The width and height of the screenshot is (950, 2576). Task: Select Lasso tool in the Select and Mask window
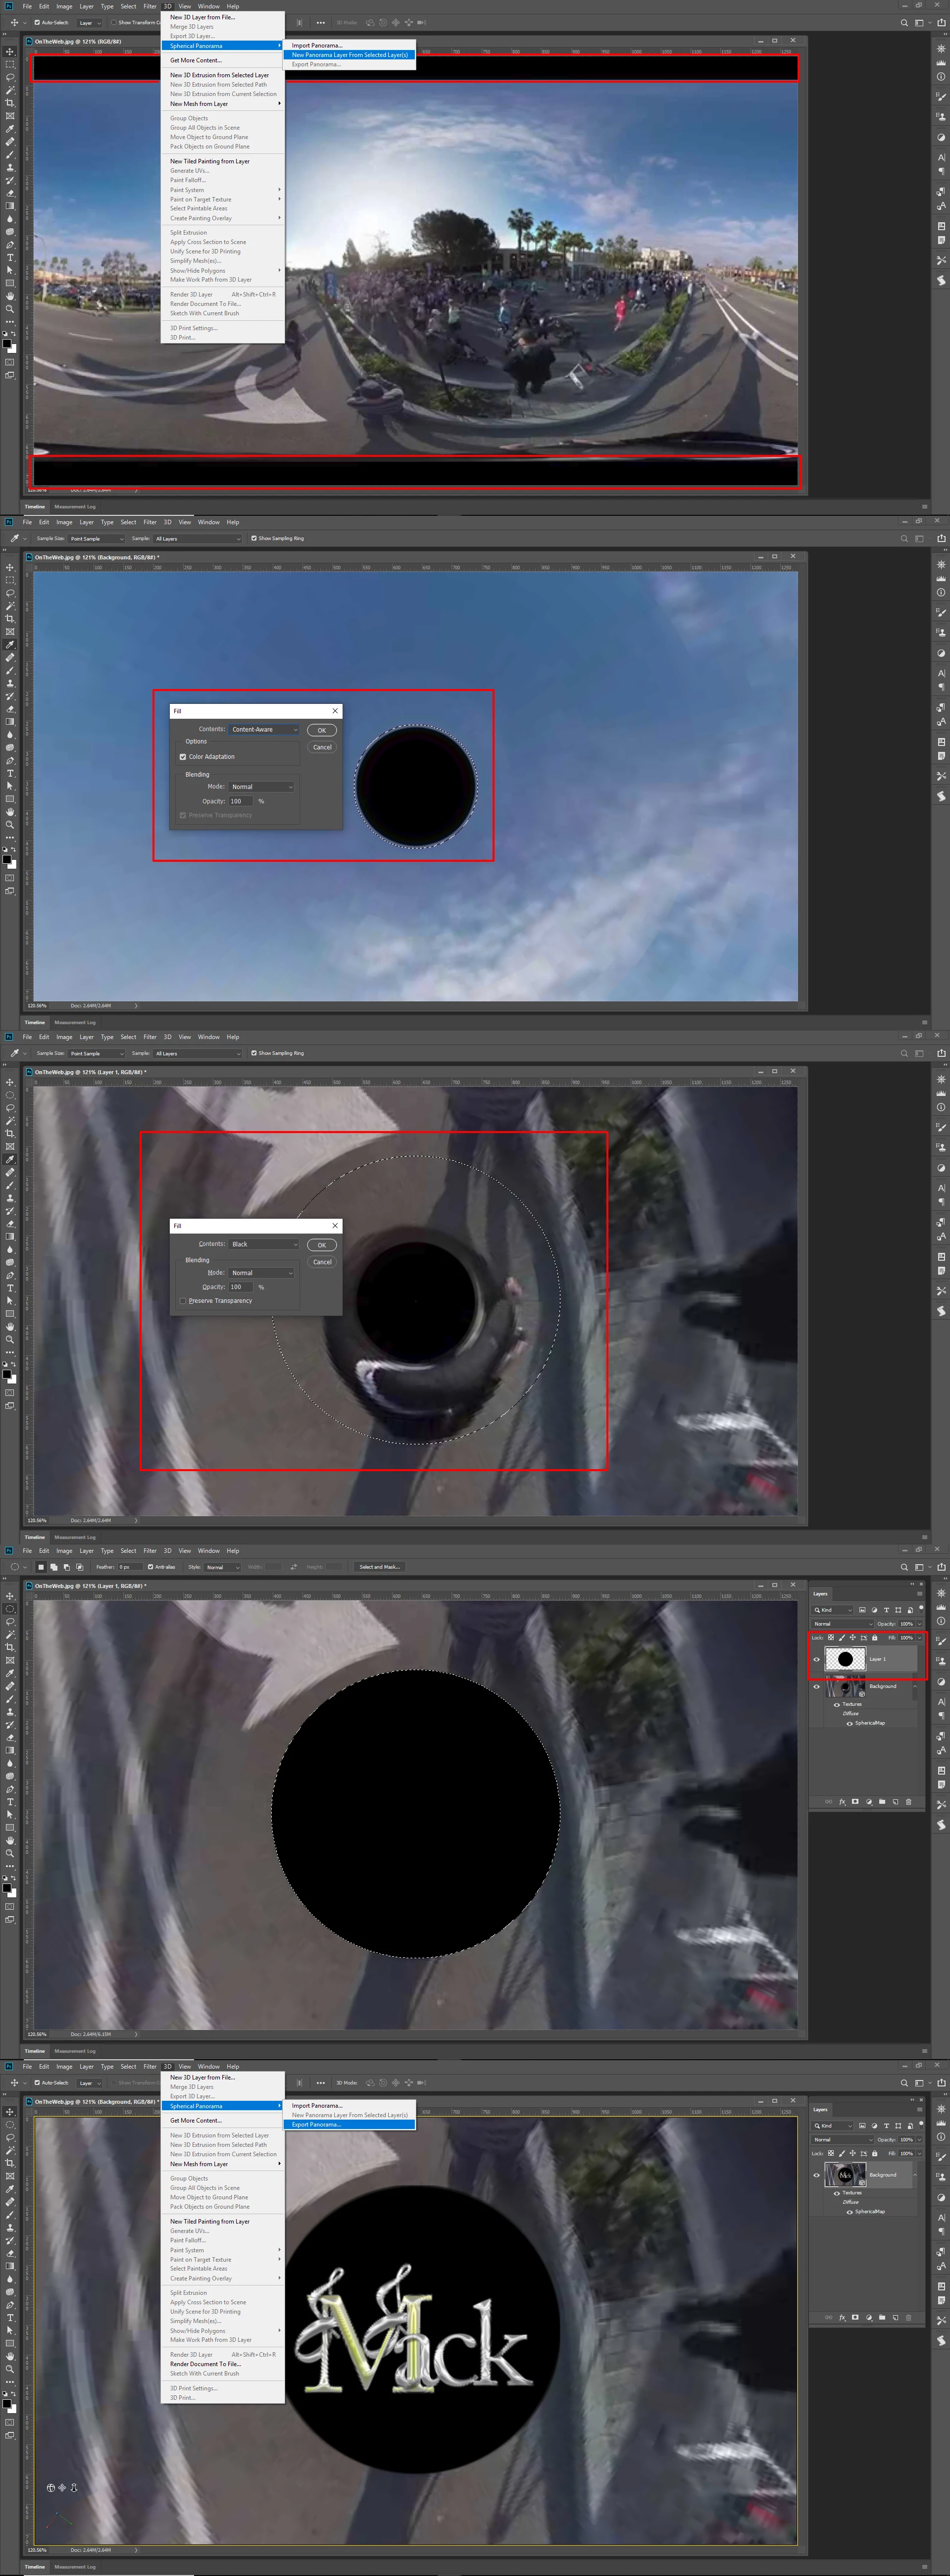coord(10,1622)
